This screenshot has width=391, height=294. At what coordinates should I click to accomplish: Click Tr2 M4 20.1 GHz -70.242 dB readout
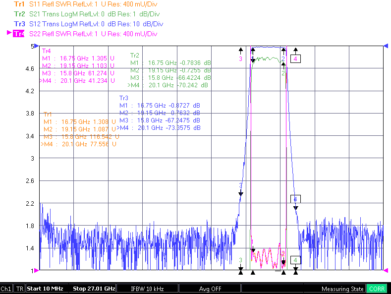click(168, 85)
